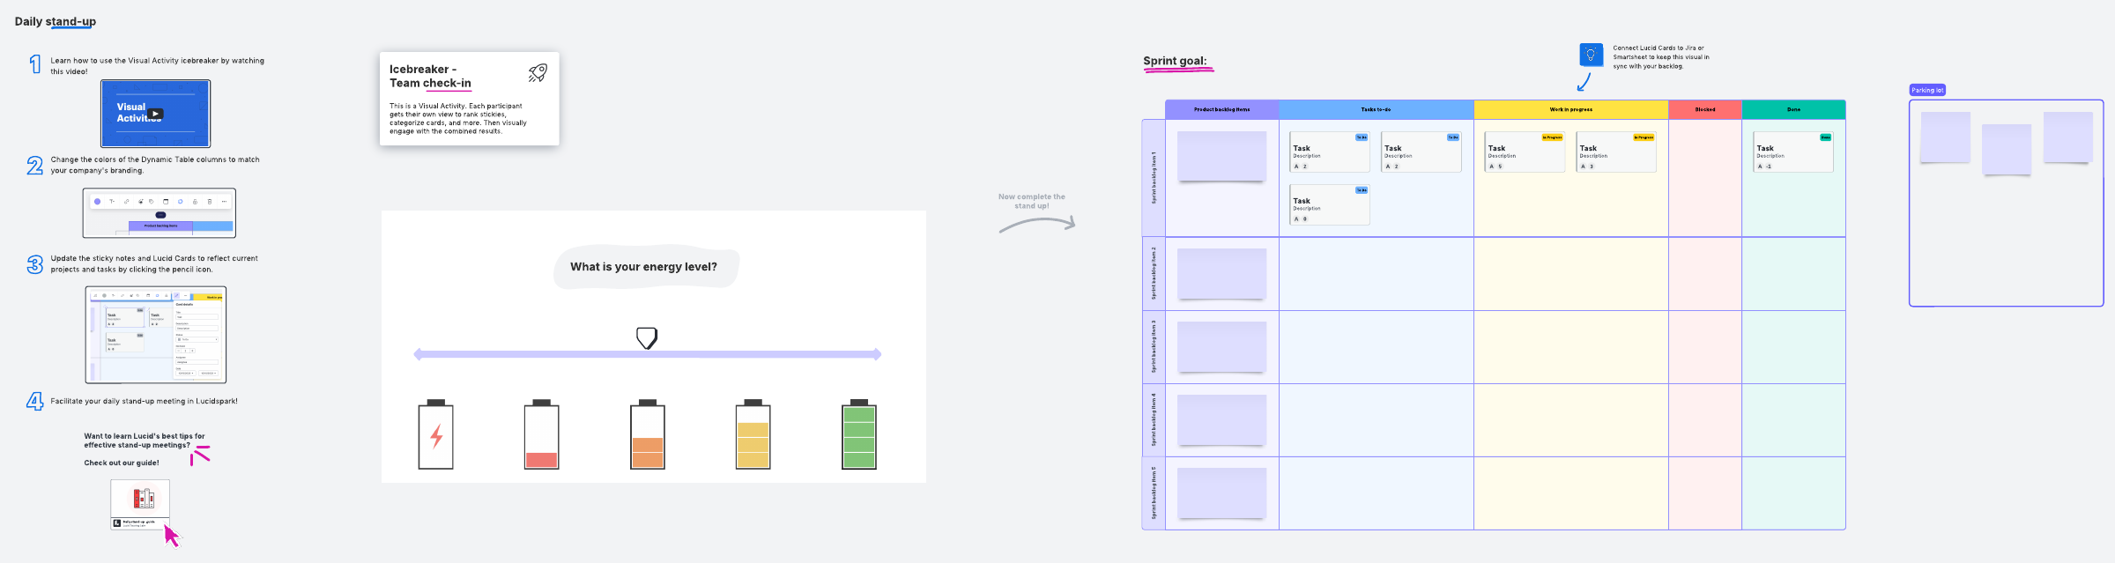Select the 'Work in progress' column header
The height and width of the screenshot is (563, 2115).
(1570, 110)
